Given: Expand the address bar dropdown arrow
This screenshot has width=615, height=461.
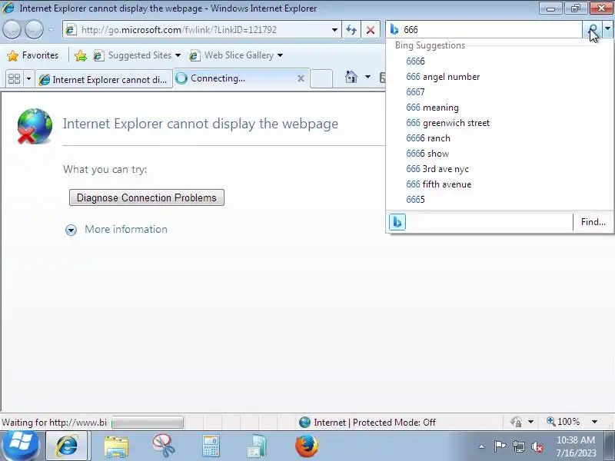Looking at the screenshot, I should coord(334,30).
